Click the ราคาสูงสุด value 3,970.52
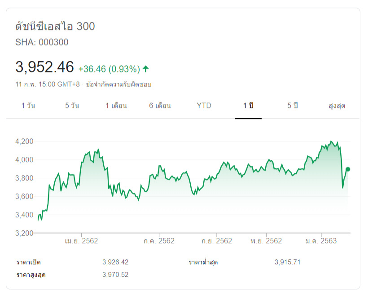This screenshot has width=368, height=297. click(115, 275)
